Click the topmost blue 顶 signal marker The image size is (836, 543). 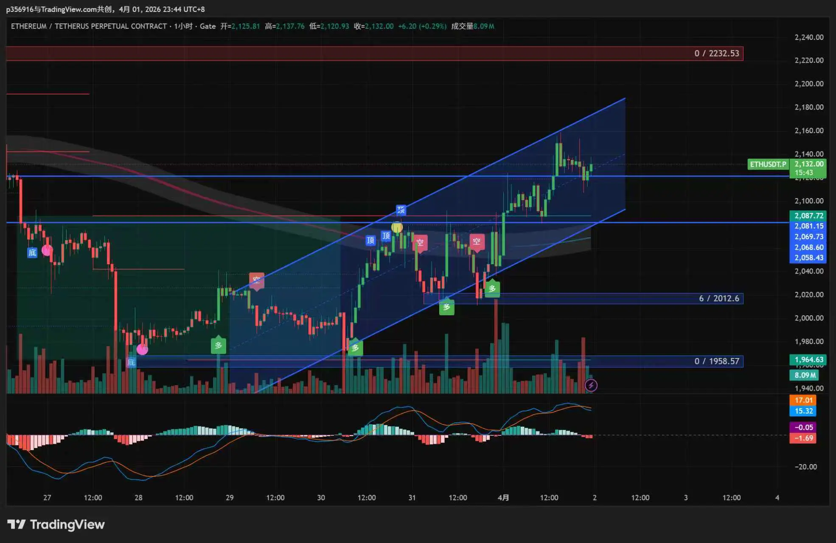[x=401, y=210]
